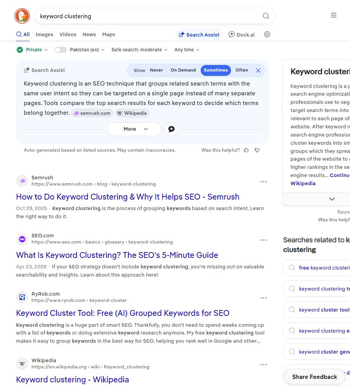Switch to the Maps tab

tap(108, 35)
